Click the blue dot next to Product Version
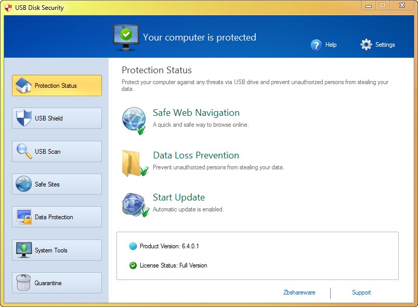The width and height of the screenshot is (418, 307). [x=133, y=246]
